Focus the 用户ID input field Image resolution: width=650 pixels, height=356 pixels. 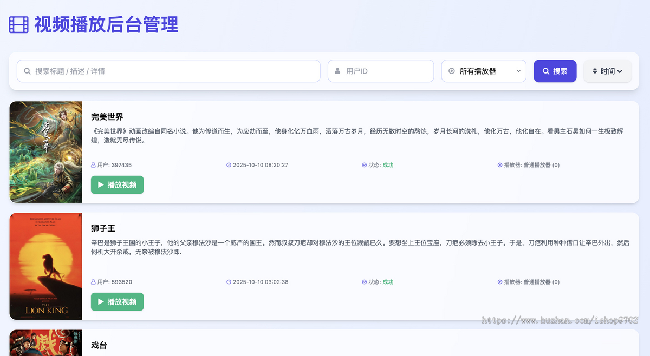point(381,71)
